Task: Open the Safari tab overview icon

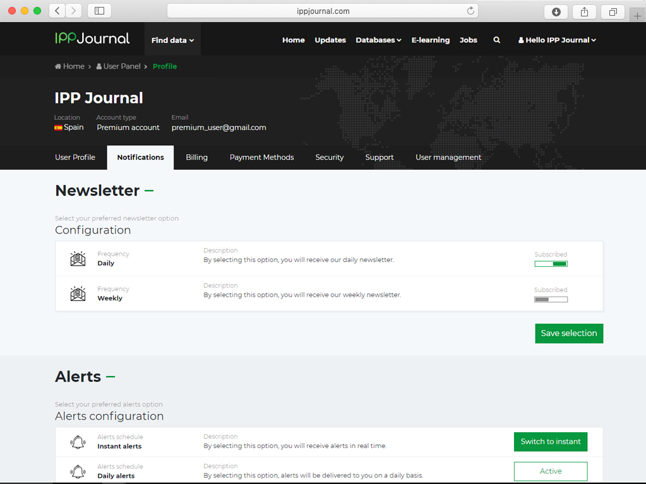Action: click(613, 11)
